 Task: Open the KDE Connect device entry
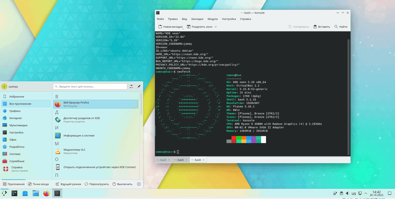(x=96, y=167)
